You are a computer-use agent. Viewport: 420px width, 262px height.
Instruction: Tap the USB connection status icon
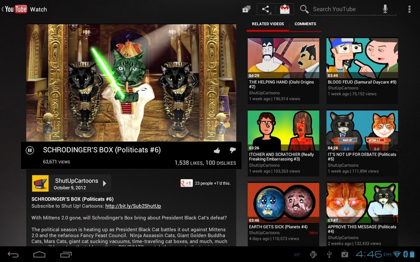(329, 254)
